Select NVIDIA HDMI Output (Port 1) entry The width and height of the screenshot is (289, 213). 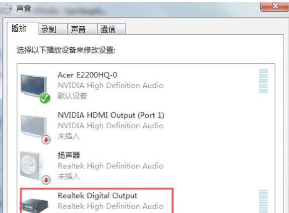pos(146,126)
